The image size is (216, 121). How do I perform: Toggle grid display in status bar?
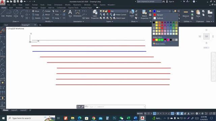tap(145, 114)
